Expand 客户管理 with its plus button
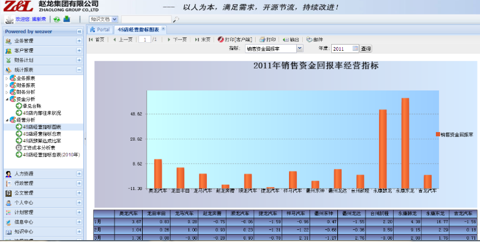The height and width of the screenshot is (242, 480). 79,50
